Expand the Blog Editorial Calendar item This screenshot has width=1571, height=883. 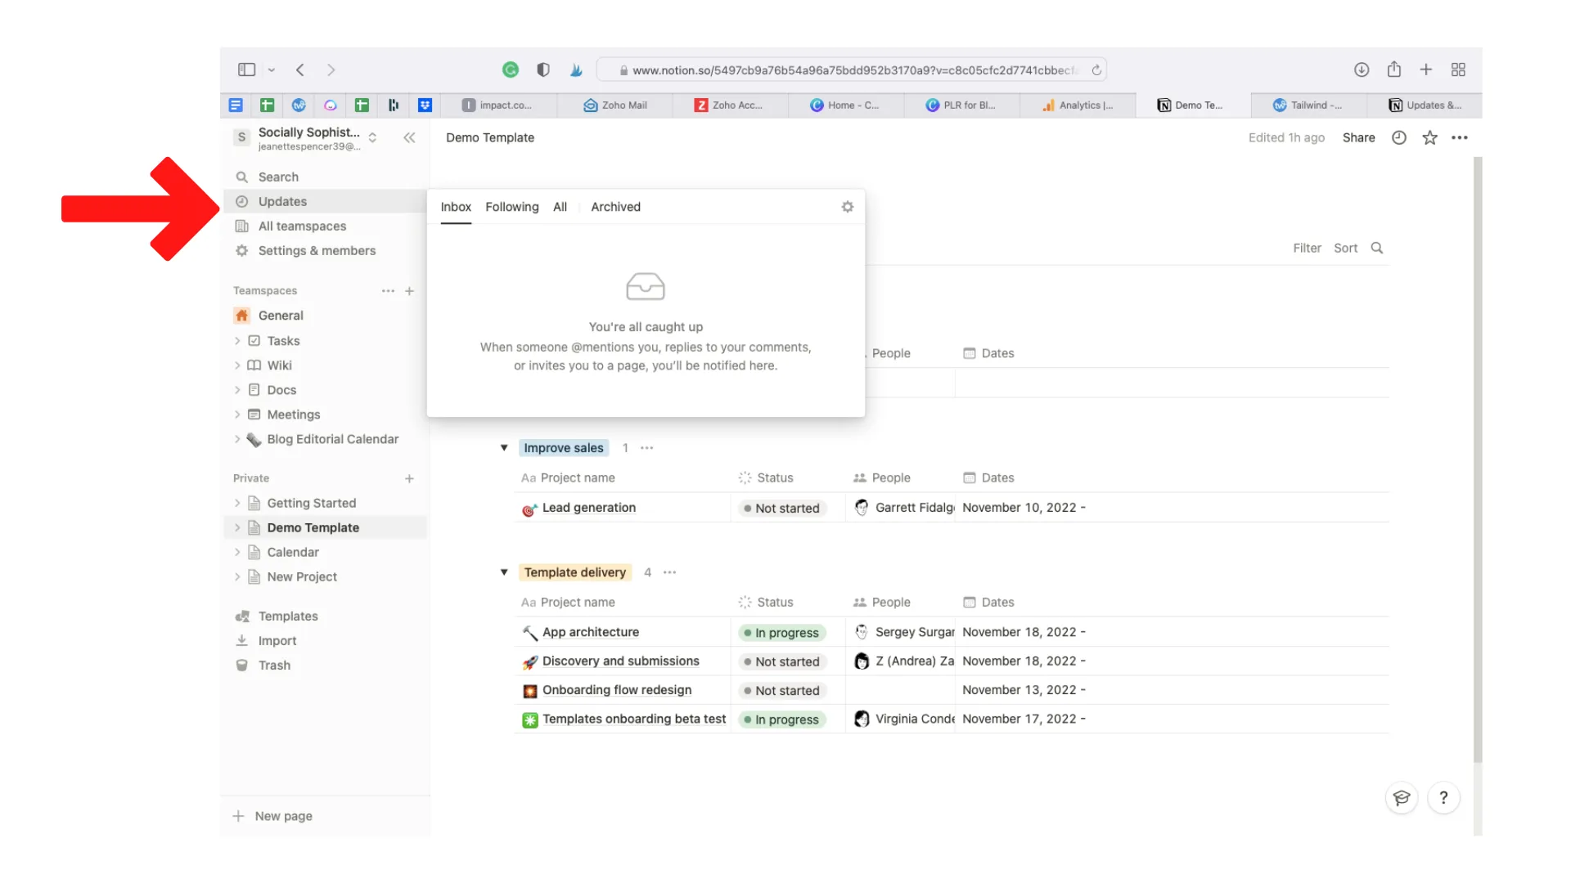(x=237, y=439)
